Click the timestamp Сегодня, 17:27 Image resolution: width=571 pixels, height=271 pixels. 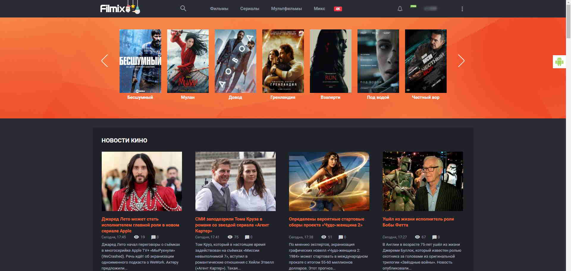[x=395, y=237]
